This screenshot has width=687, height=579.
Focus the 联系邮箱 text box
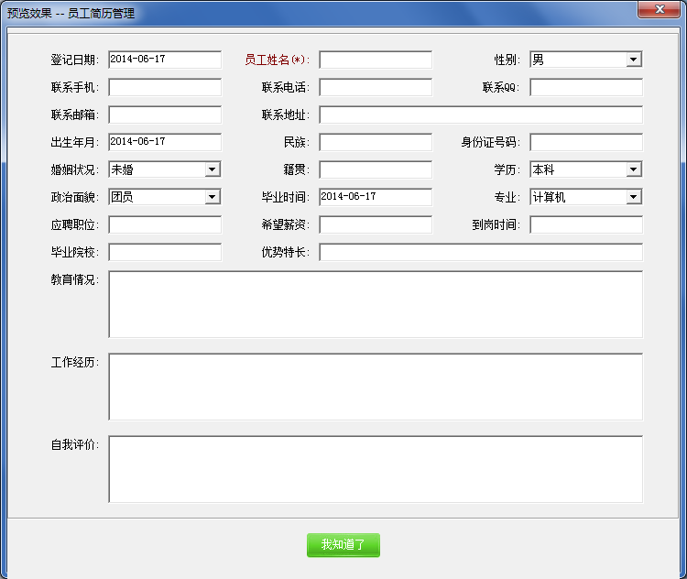point(165,115)
